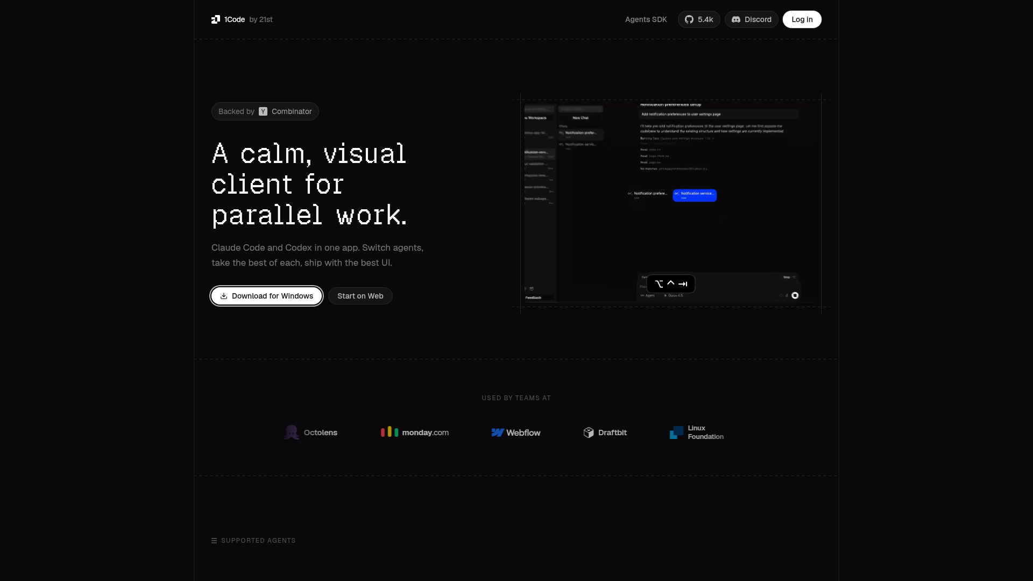Start a New Chat in the workspace
Image resolution: width=1033 pixels, height=581 pixels.
pos(581,118)
